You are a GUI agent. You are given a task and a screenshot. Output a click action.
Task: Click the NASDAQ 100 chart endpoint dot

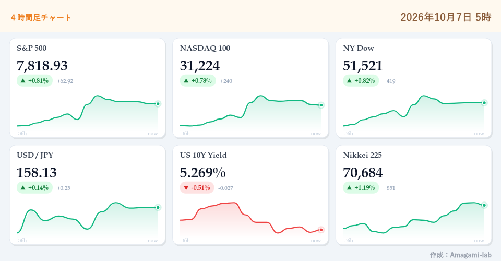tap(321, 105)
